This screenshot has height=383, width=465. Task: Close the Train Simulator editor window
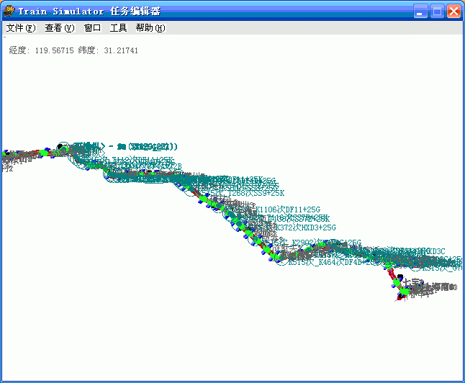453,11
